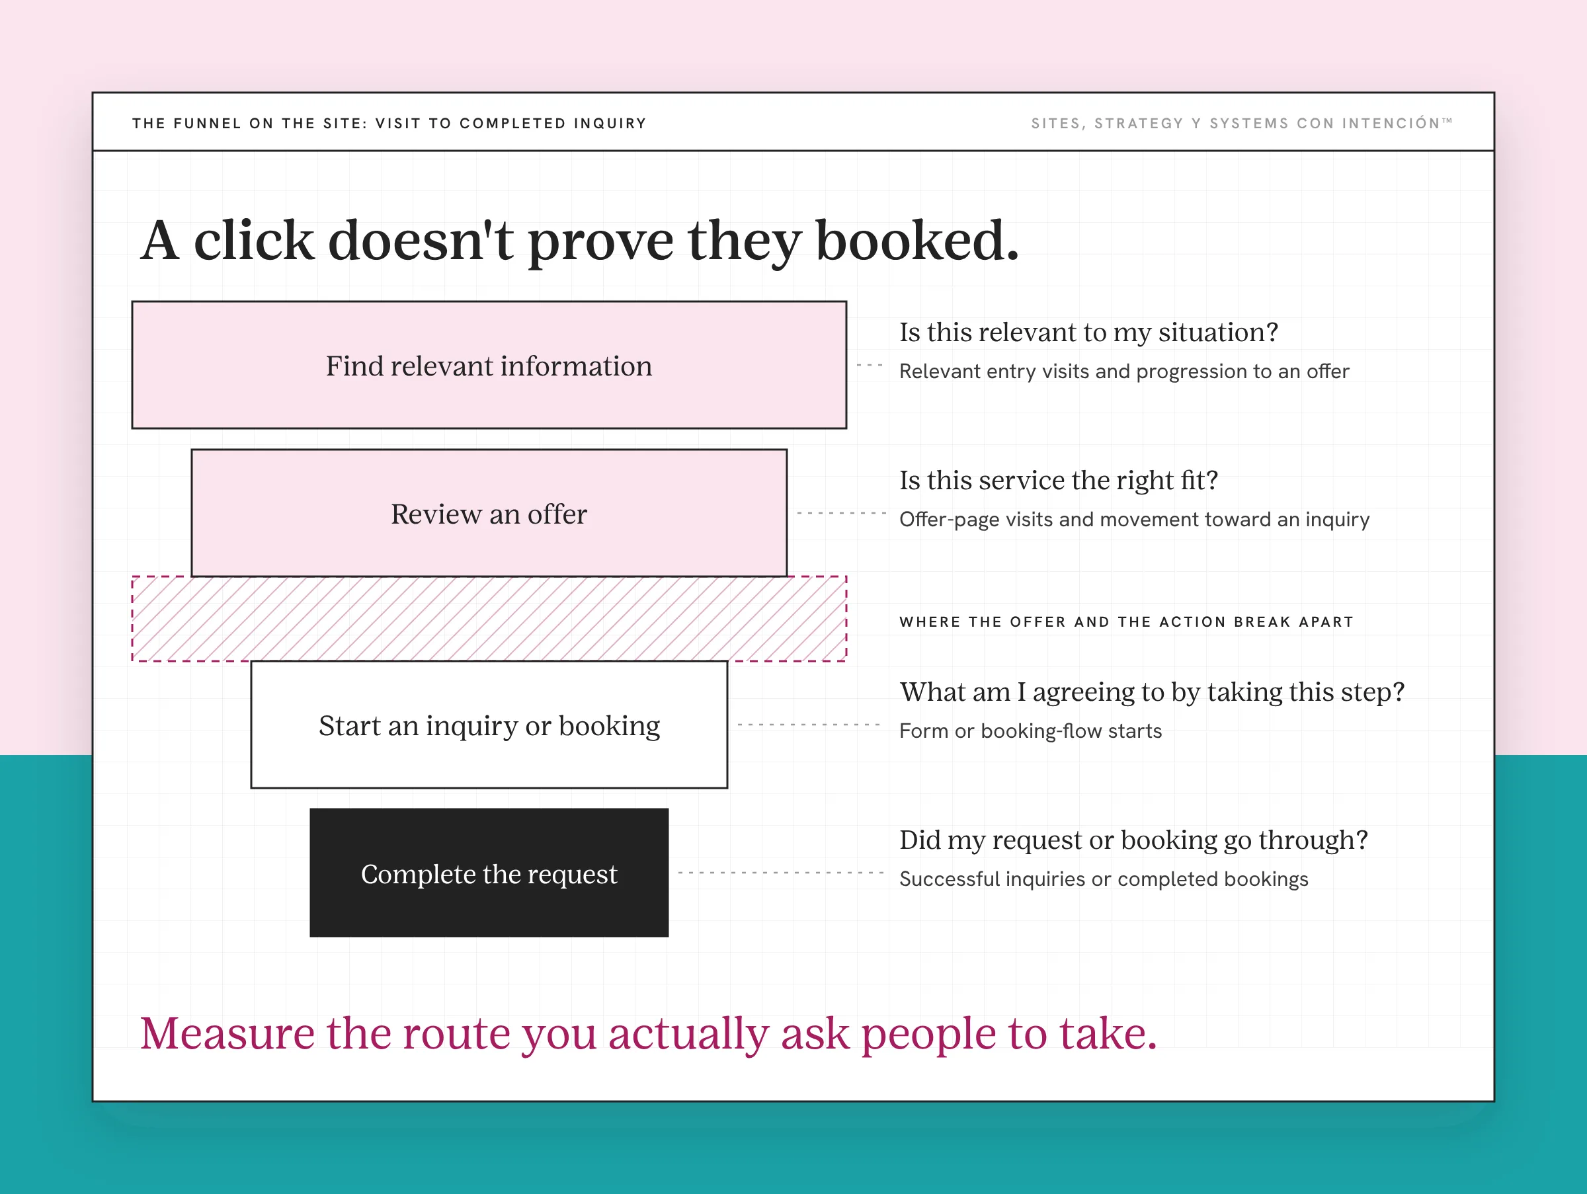Click the hatched dashed gap band
The image size is (1587, 1194).
click(x=489, y=619)
